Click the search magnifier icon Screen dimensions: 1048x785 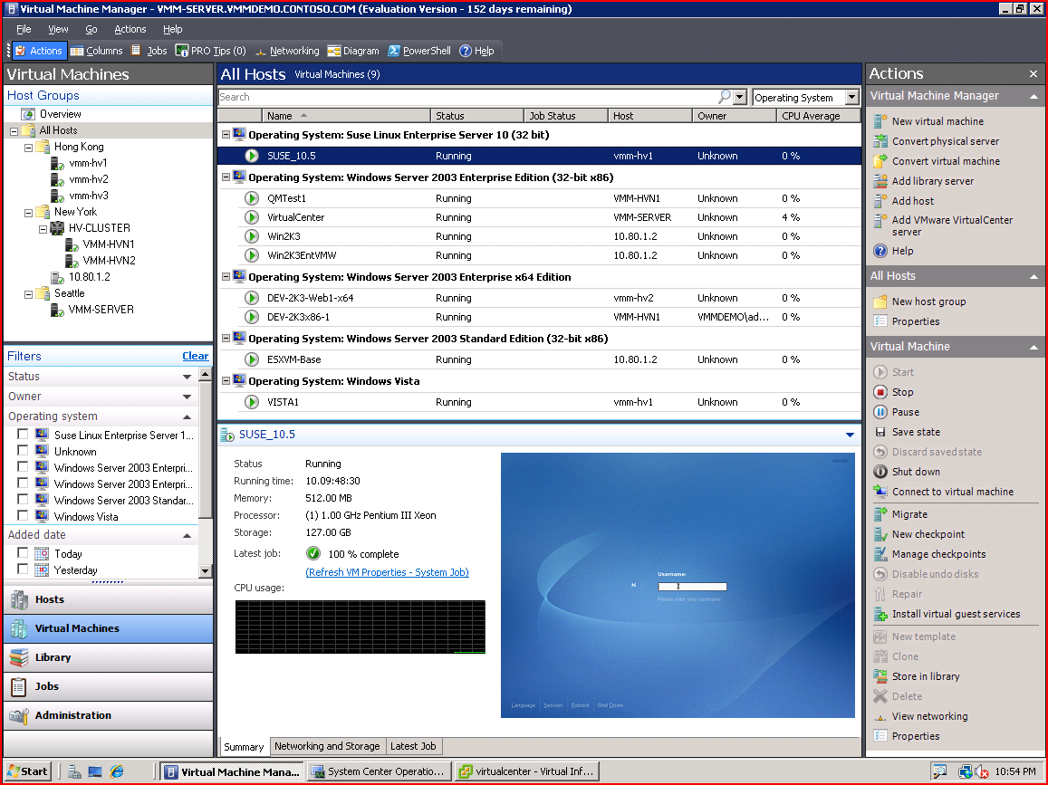[725, 97]
